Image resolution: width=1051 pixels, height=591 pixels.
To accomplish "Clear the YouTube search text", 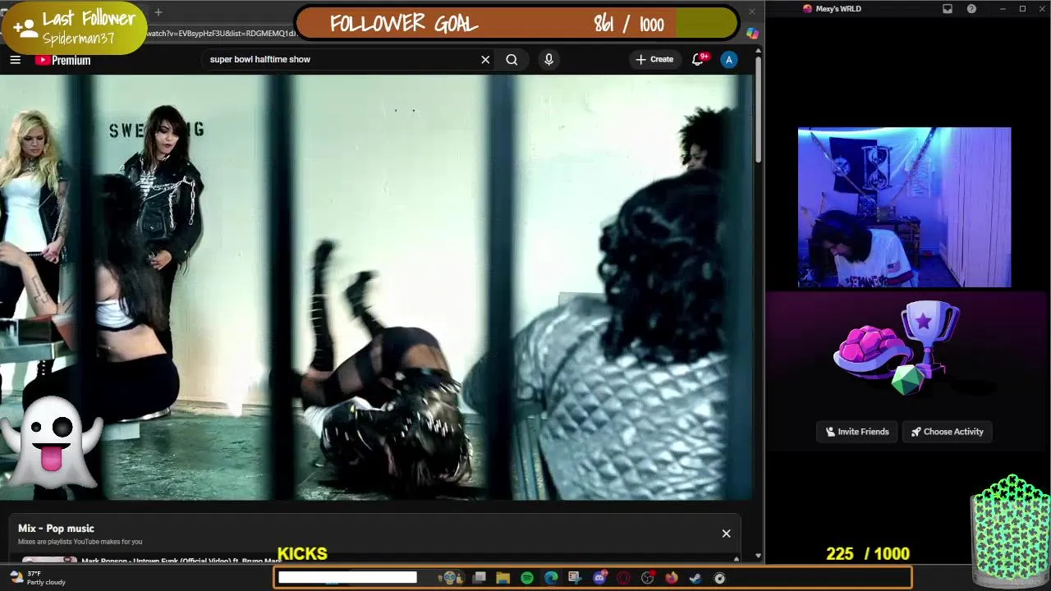I will point(485,59).
